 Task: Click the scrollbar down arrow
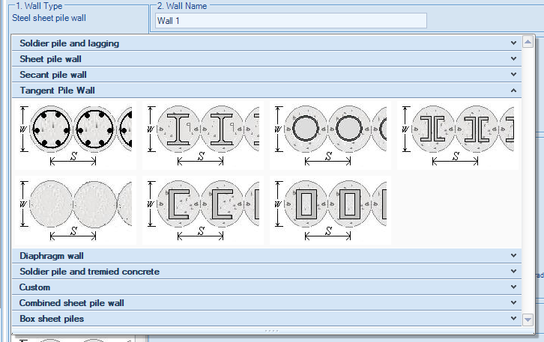[x=528, y=320]
